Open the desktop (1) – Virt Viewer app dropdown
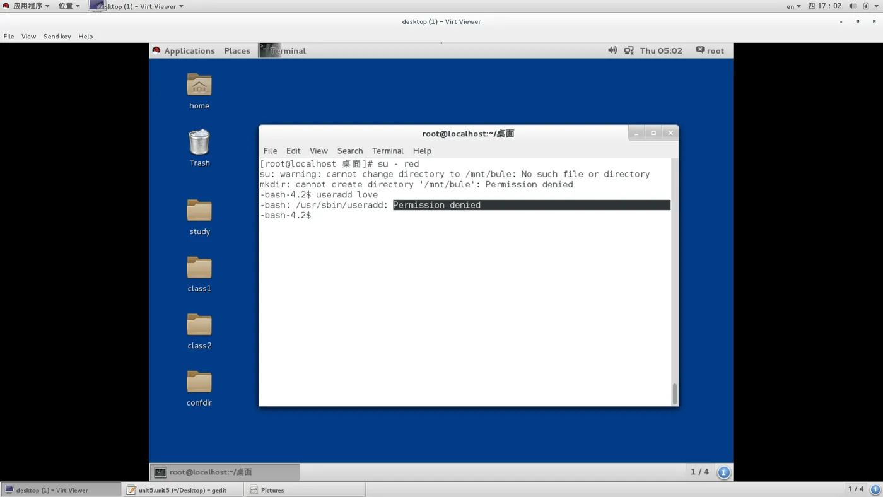 click(x=137, y=6)
